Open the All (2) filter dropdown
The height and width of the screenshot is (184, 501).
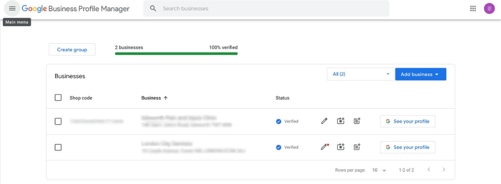pos(361,74)
